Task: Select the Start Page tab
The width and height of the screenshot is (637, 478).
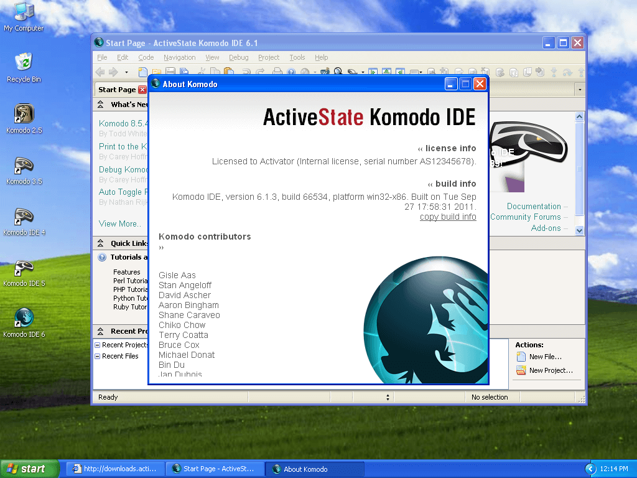Action: 117,90
